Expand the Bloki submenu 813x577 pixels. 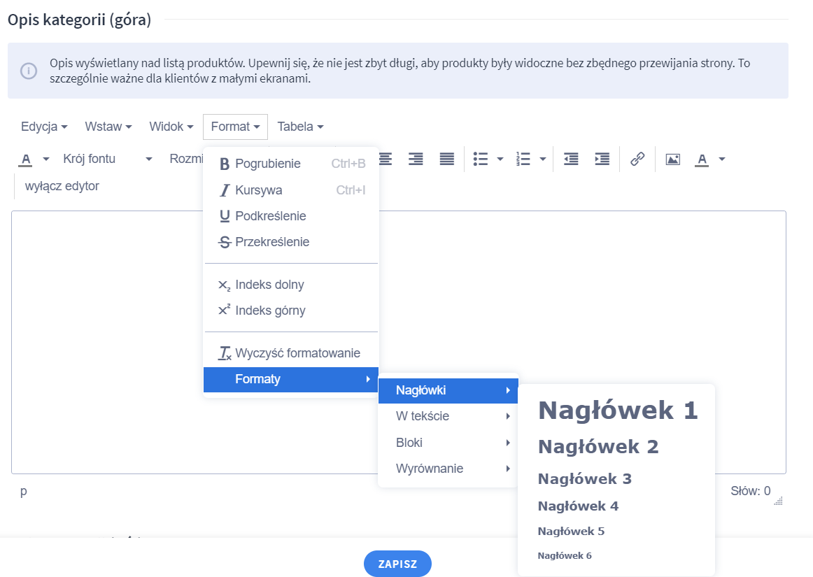[x=448, y=443]
